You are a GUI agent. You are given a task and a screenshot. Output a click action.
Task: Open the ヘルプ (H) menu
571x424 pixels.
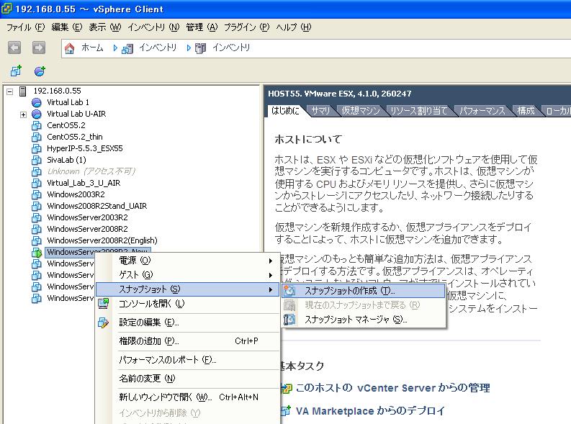(x=294, y=27)
